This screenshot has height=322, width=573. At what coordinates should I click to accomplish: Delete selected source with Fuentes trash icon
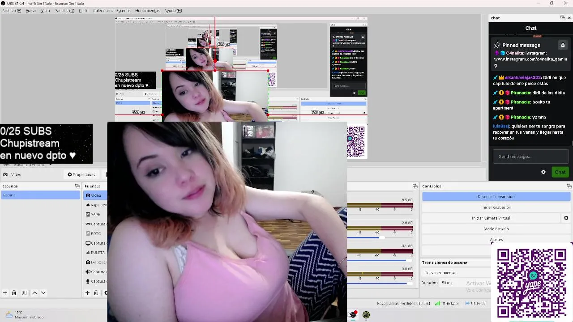pos(96,293)
